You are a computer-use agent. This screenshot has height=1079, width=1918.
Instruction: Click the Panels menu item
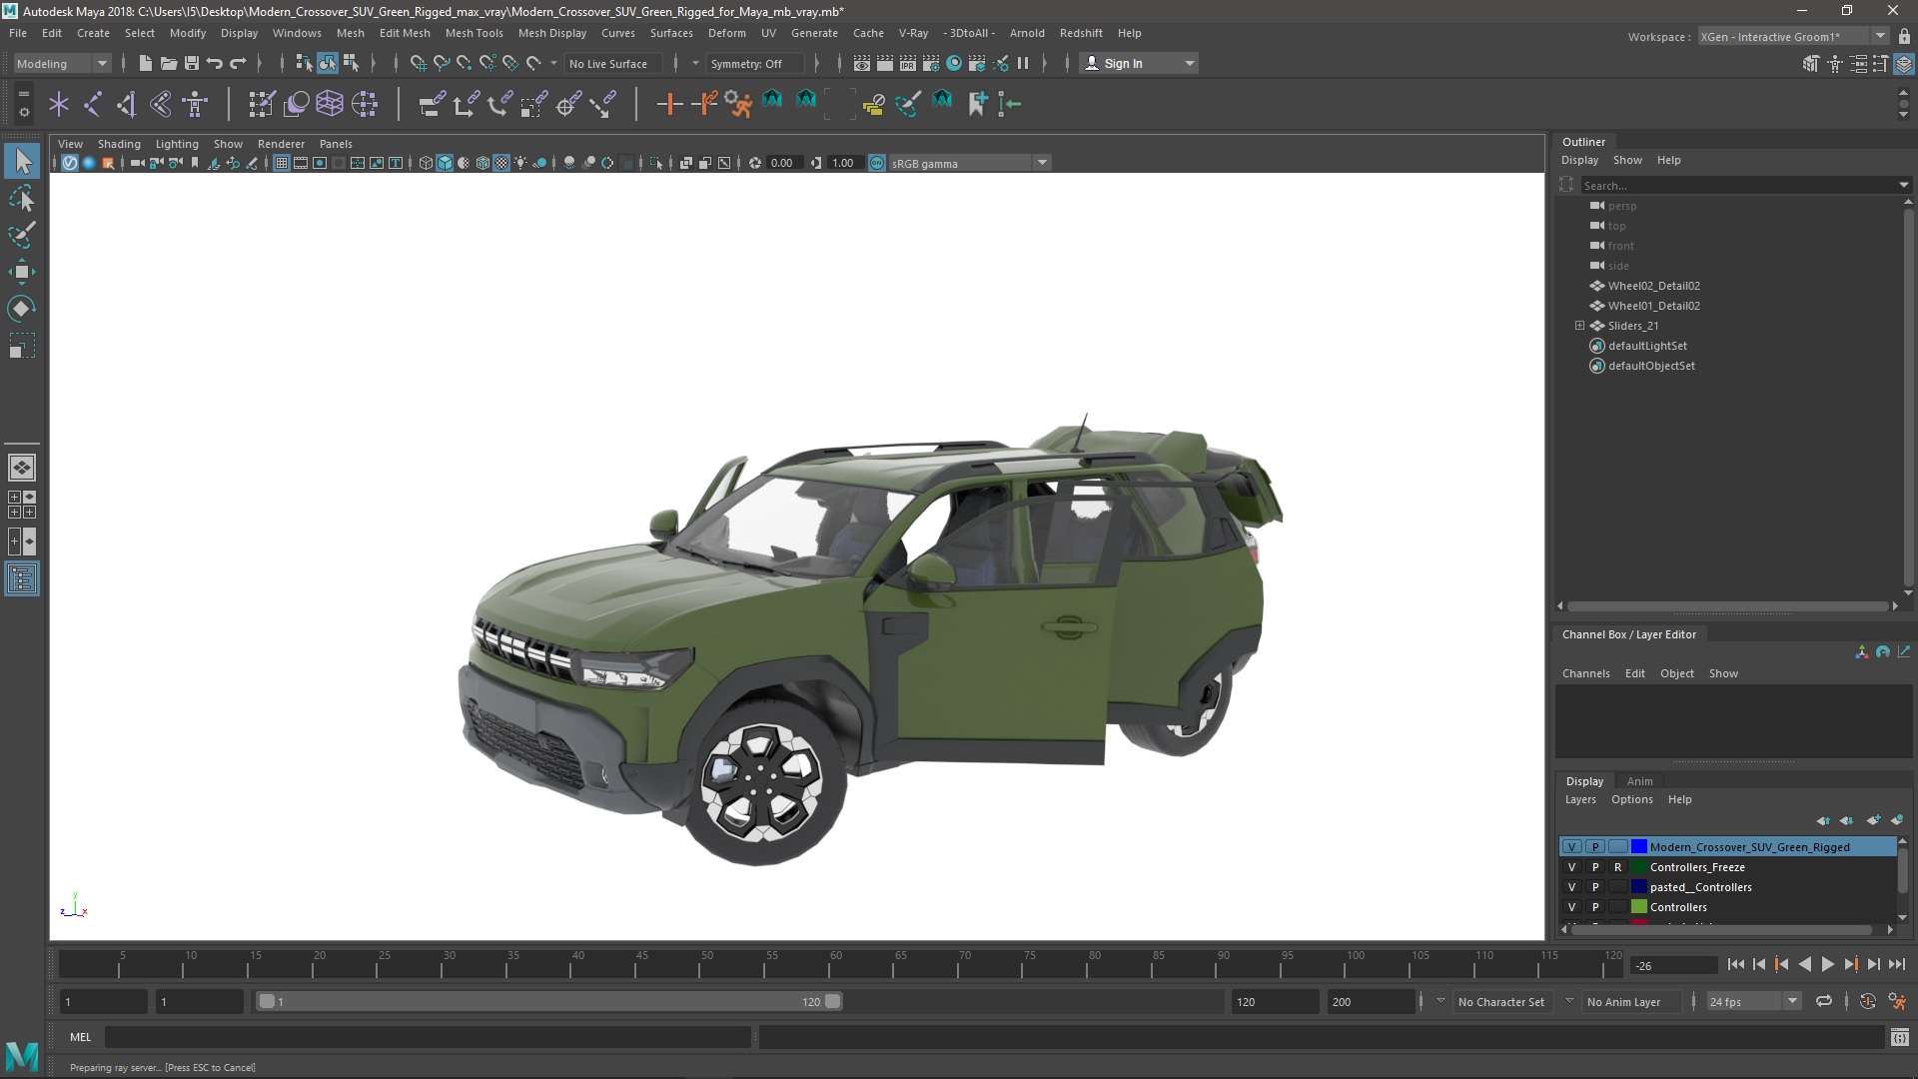[x=336, y=144]
